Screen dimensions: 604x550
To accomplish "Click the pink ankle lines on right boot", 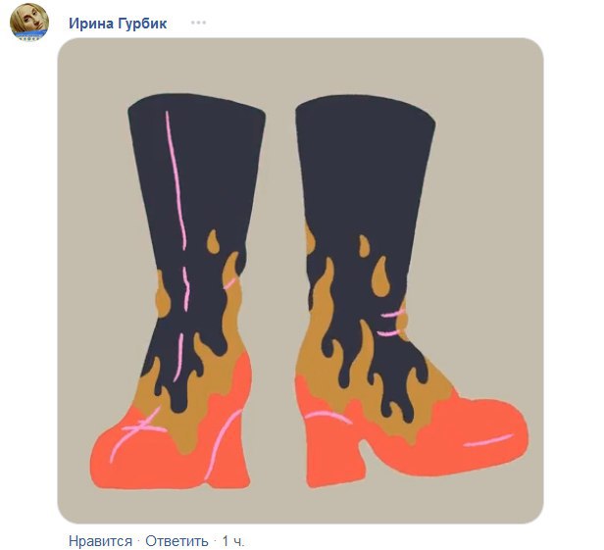I will [393, 324].
